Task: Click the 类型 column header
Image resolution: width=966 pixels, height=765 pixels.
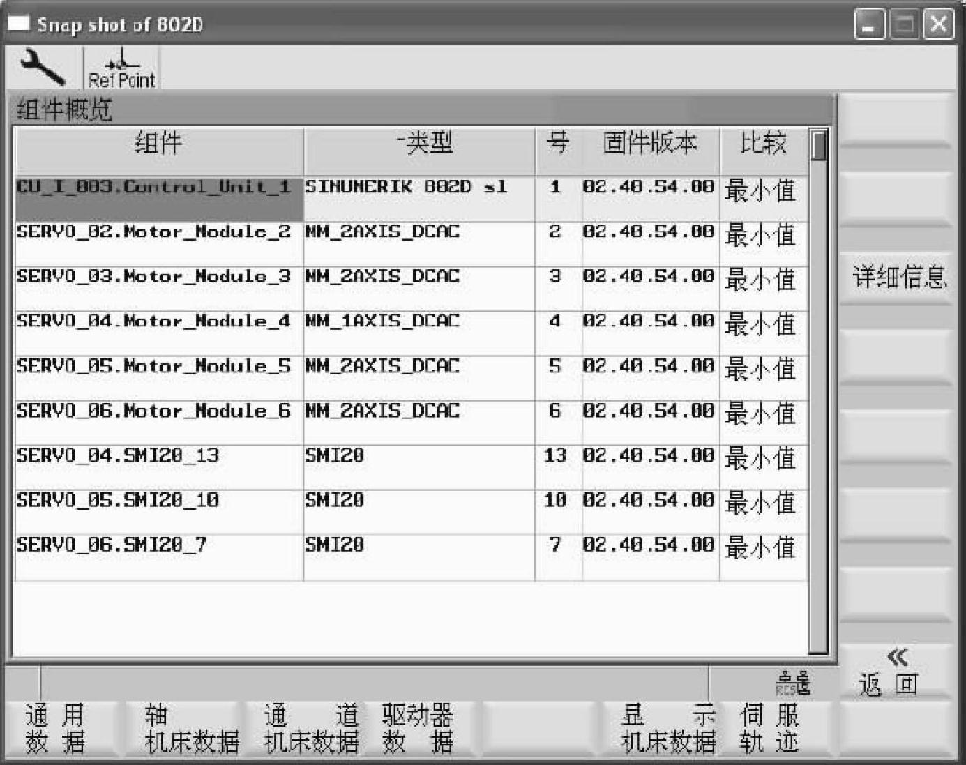Action: pyautogui.click(x=419, y=151)
